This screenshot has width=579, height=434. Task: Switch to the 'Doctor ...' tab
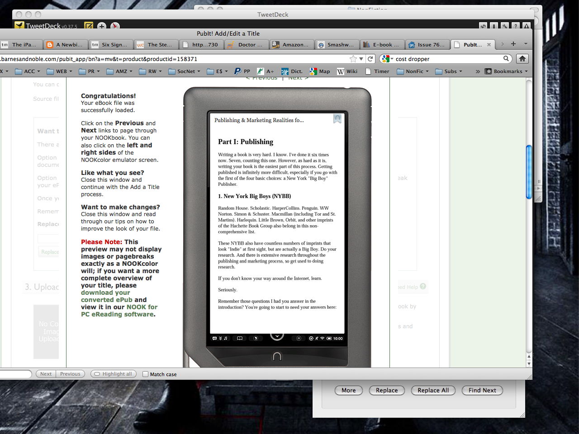(247, 45)
